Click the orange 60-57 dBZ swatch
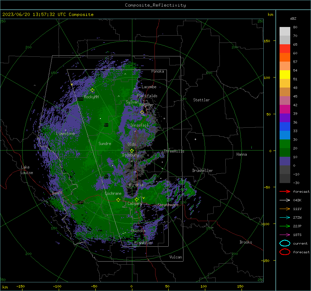311x291 pixels. pyautogui.click(x=285, y=57)
